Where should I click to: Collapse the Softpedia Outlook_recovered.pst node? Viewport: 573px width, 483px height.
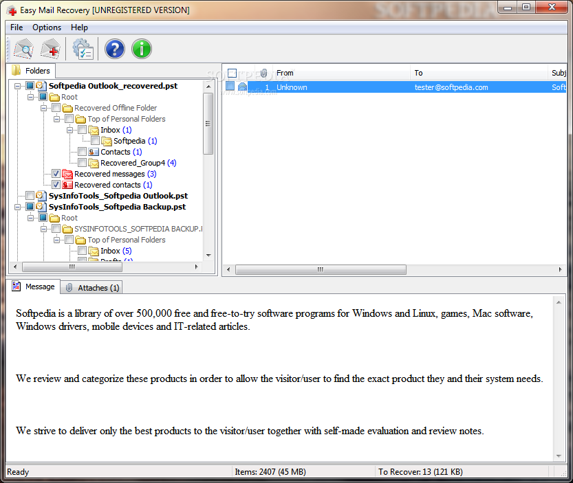click(17, 86)
